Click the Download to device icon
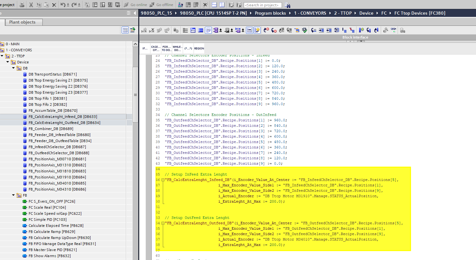Screen dimensions: 476x260 pos(95,5)
